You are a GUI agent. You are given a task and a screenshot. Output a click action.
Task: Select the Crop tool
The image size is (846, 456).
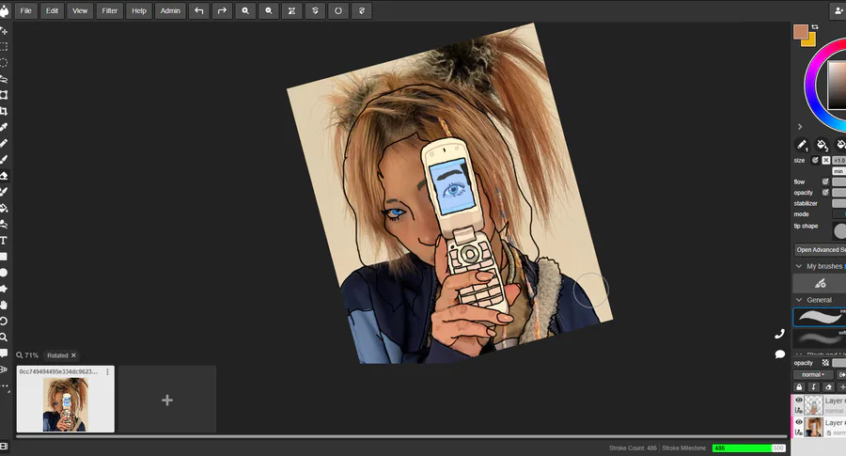3,111
